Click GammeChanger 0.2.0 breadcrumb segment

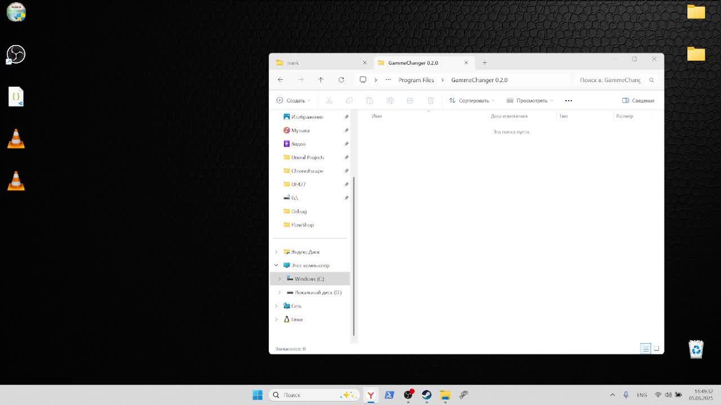click(x=479, y=80)
